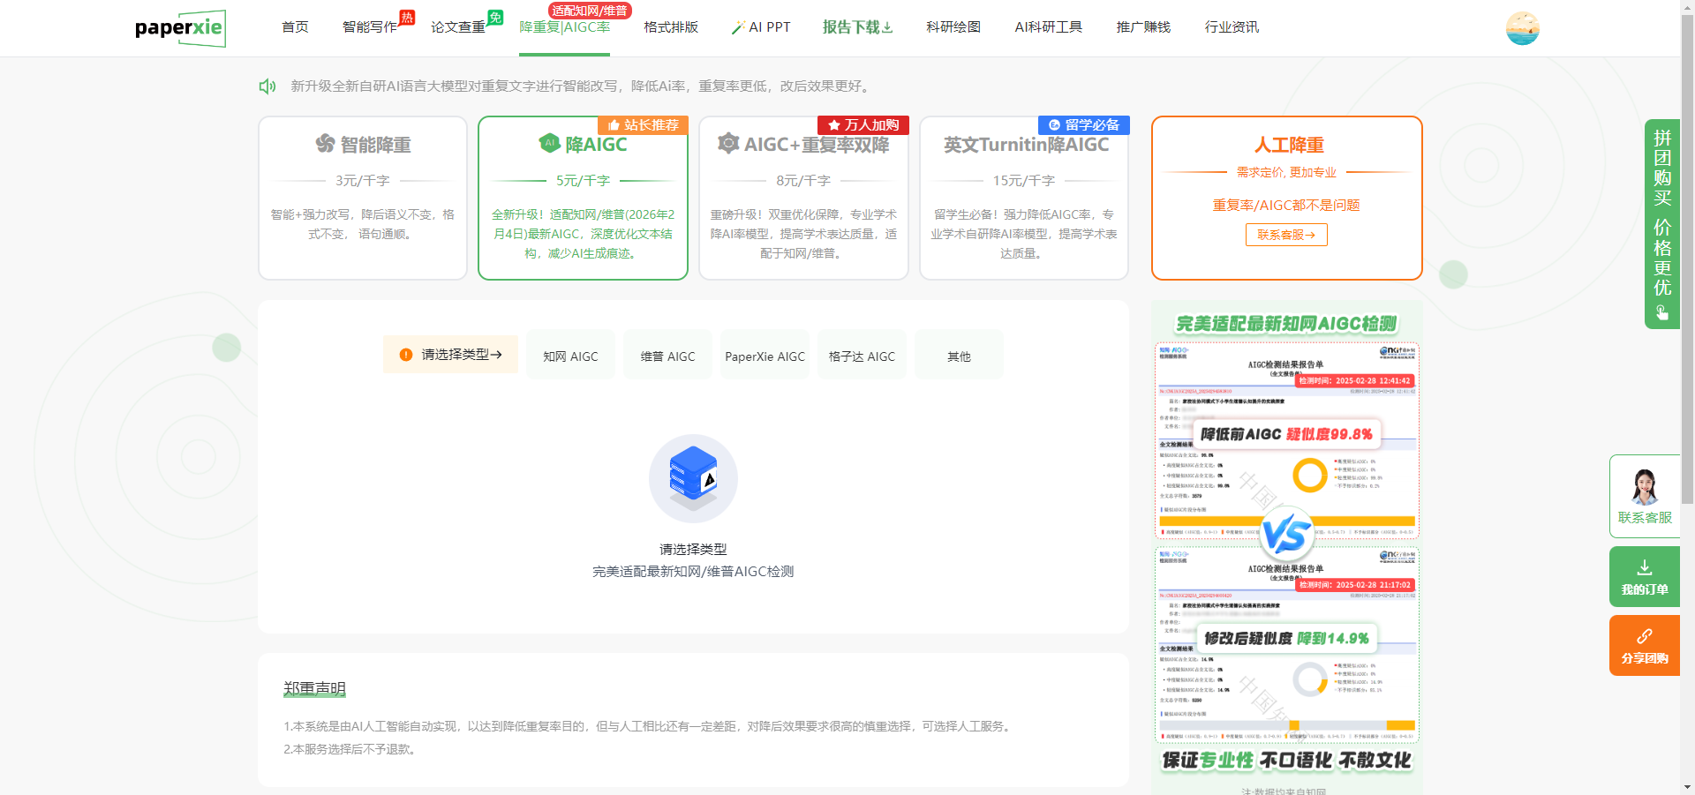Go to the 智能写作 nav tab
1695x795 pixels.
(x=370, y=27)
